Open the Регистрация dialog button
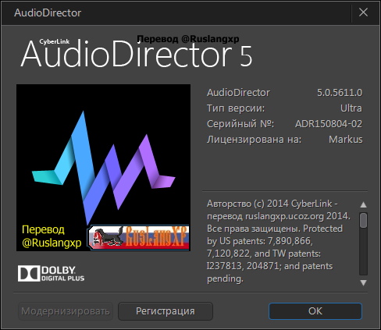381x330 pixels. 166,311
